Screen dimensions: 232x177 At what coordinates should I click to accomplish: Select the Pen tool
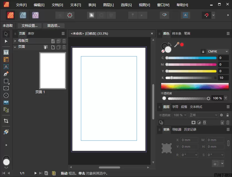pos(6,74)
